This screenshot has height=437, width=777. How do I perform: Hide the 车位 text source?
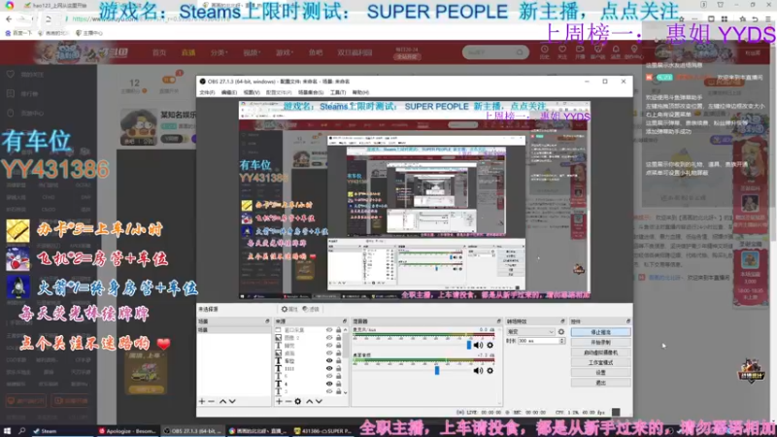tap(329, 360)
